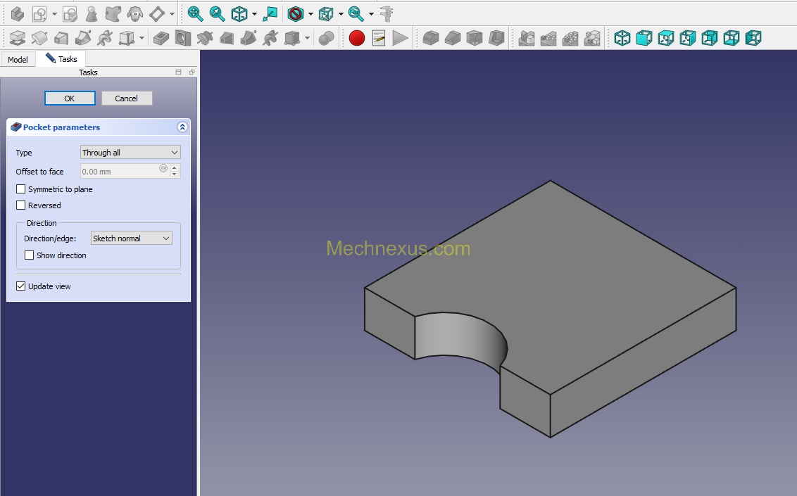
Task: Click the draw style prohibition icon
Action: [x=295, y=13]
